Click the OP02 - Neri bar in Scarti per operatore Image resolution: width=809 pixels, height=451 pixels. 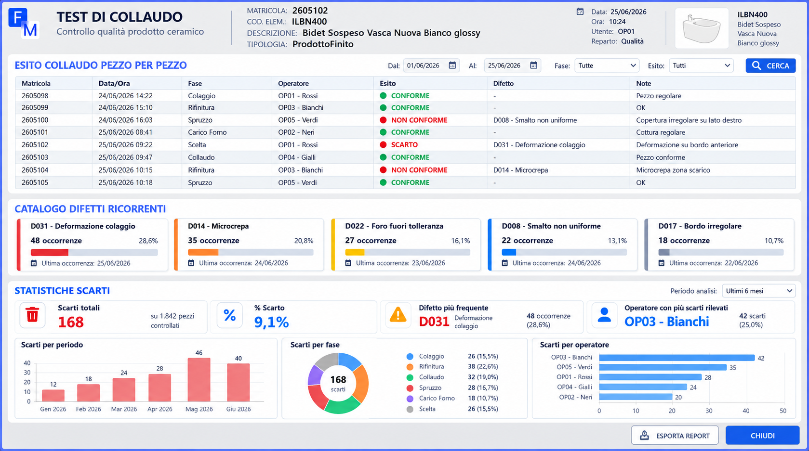[636, 397]
